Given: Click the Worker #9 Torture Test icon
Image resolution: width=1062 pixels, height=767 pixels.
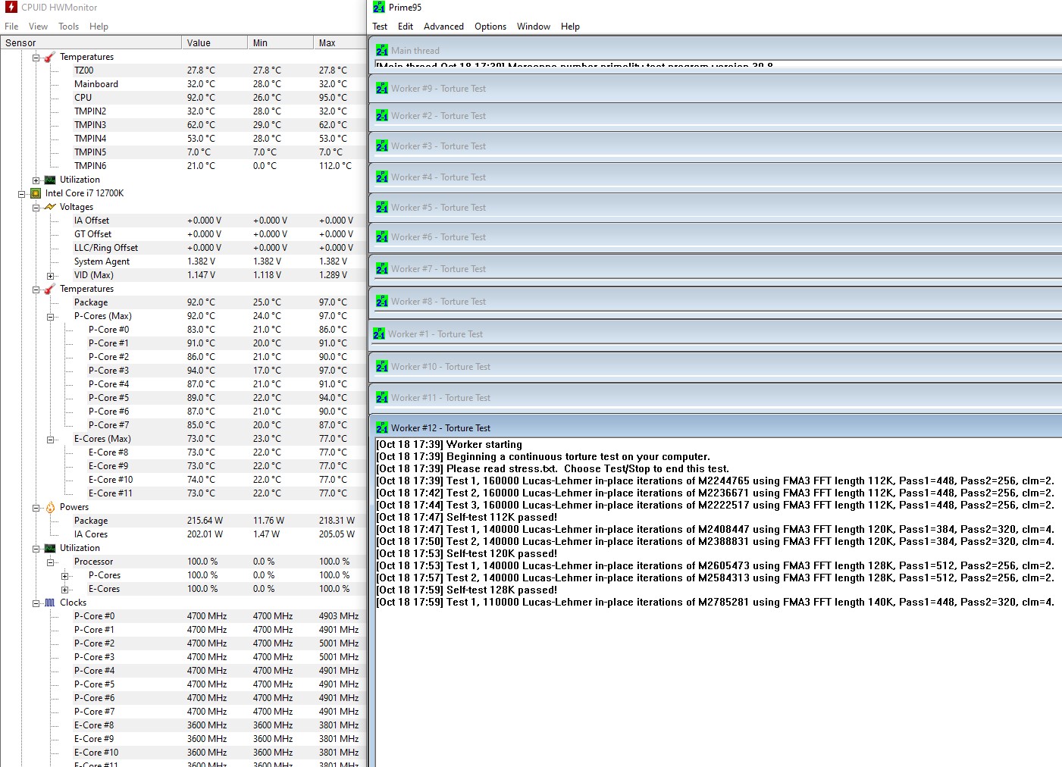Looking at the screenshot, I should click(382, 89).
